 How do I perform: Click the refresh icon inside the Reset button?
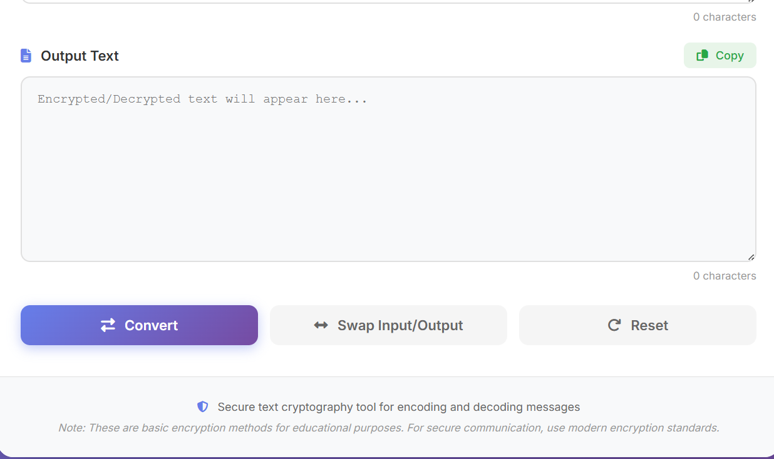pos(614,325)
